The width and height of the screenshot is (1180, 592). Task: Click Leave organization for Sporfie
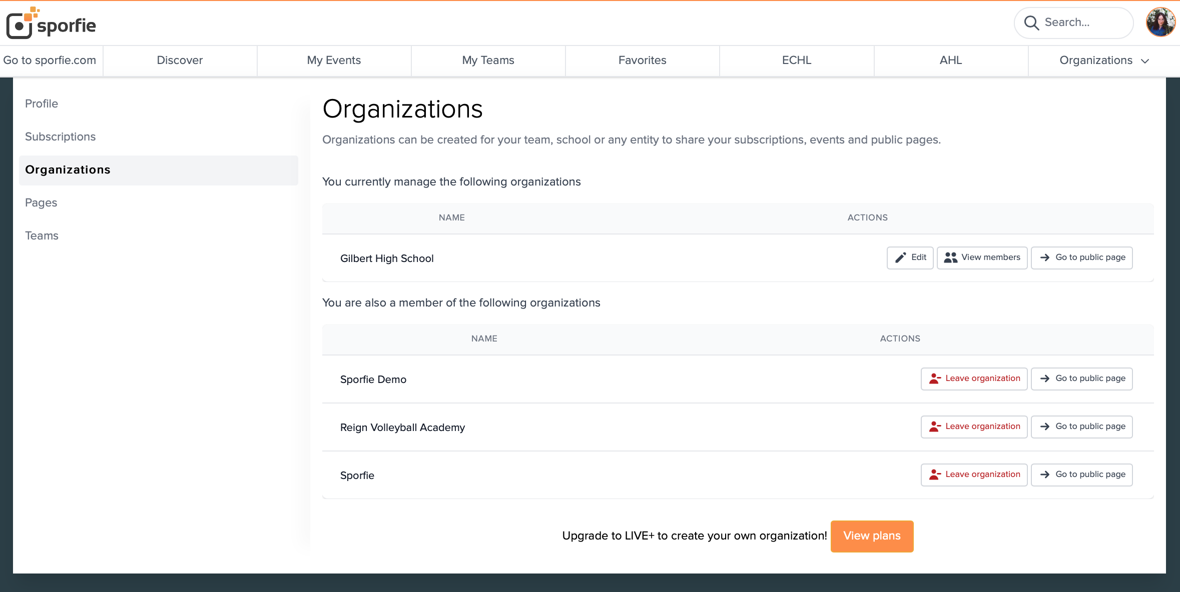(x=974, y=474)
